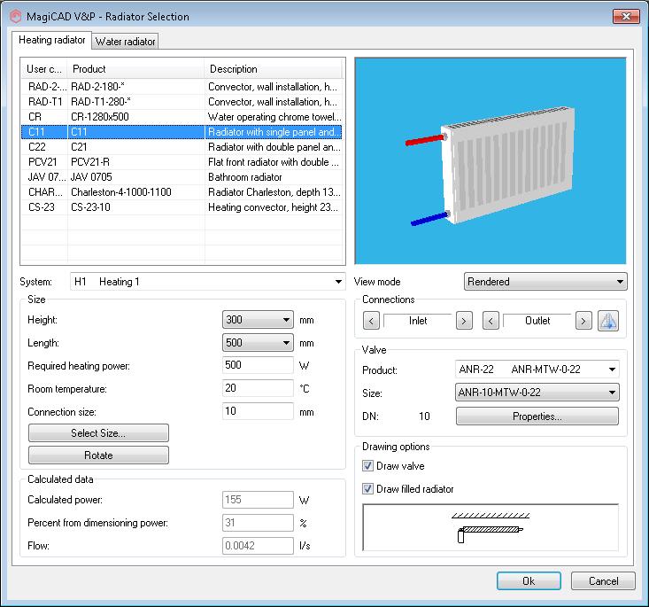This screenshot has width=649, height=607.
Task: Move outlet connection to next position
Action: (583, 321)
